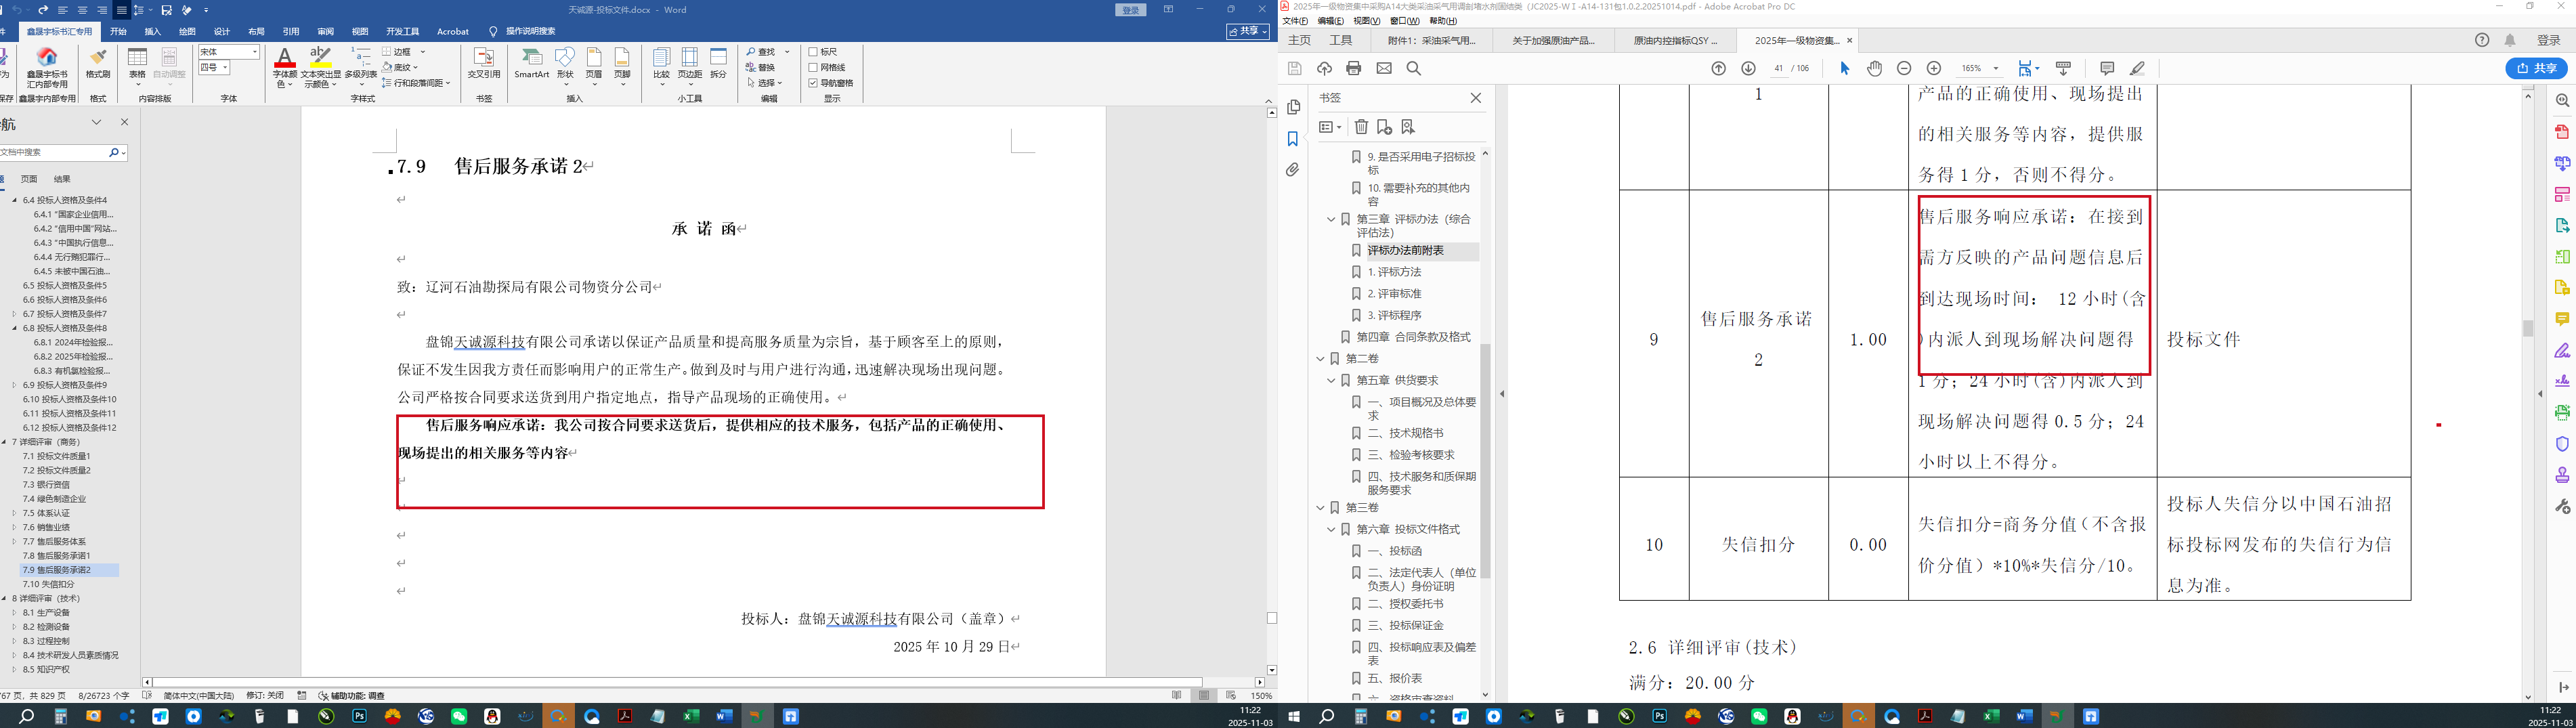Open the attachments paperclip panel in Acrobat
2576x728 pixels.
point(1293,170)
